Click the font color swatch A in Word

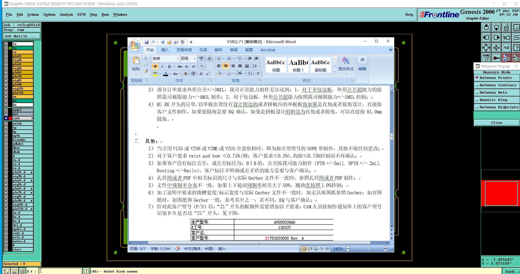(x=166, y=74)
